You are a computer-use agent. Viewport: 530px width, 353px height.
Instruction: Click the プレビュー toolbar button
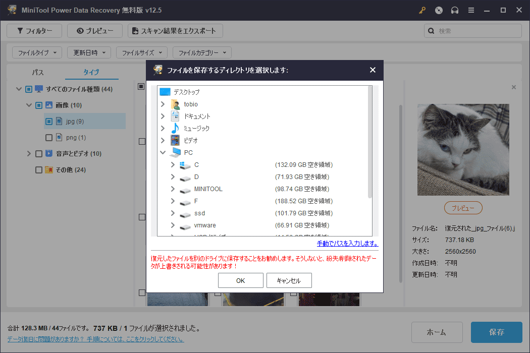95,31
